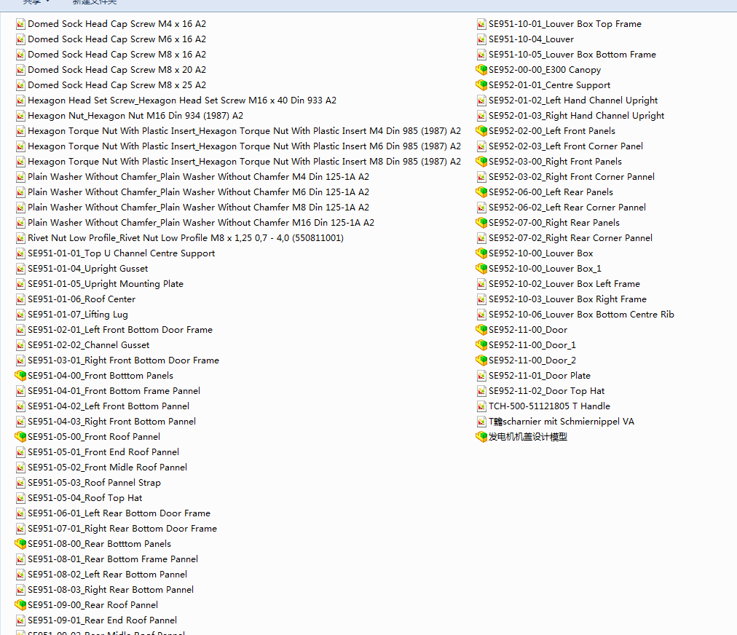Click the assembly icon for SE951-04-00_Front Botttom Panels
The image size is (737, 635).
[x=20, y=376]
